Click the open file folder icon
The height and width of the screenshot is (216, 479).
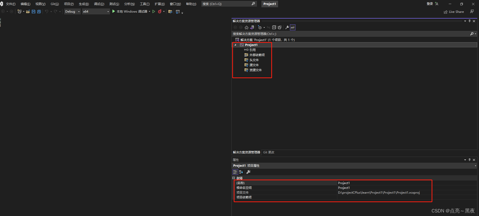coord(28,12)
